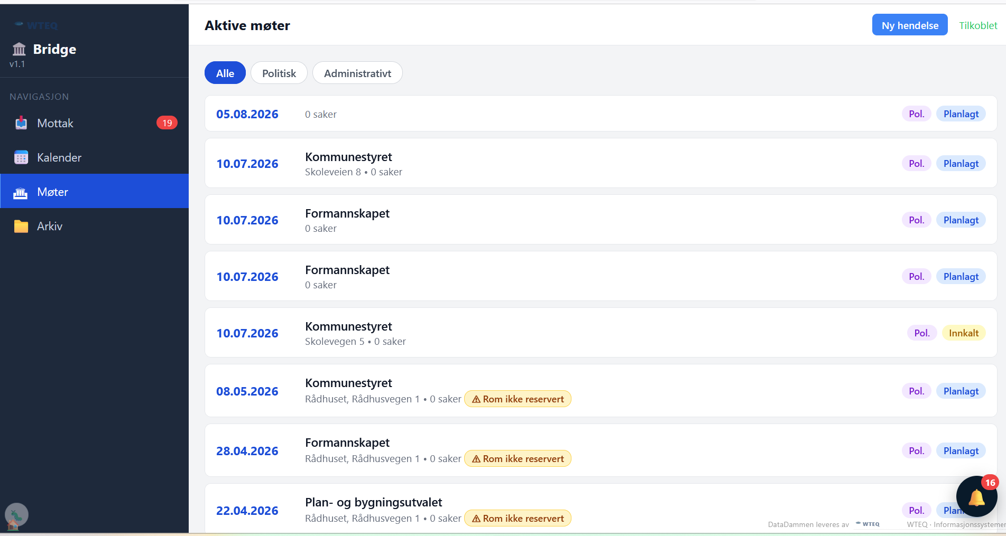Open the 05.08.2026 meeting with 0 saker
The image size is (1006, 536).
[601, 114]
